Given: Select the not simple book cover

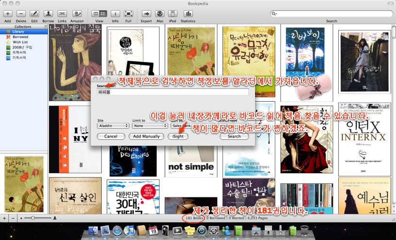Looking at the screenshot, I should pos(191,161).
